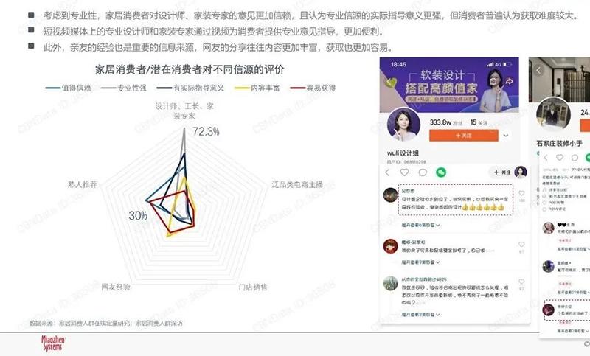
Task: Tap the yellow-green back chevron on purple banner
Action: (x=391, y=82)
